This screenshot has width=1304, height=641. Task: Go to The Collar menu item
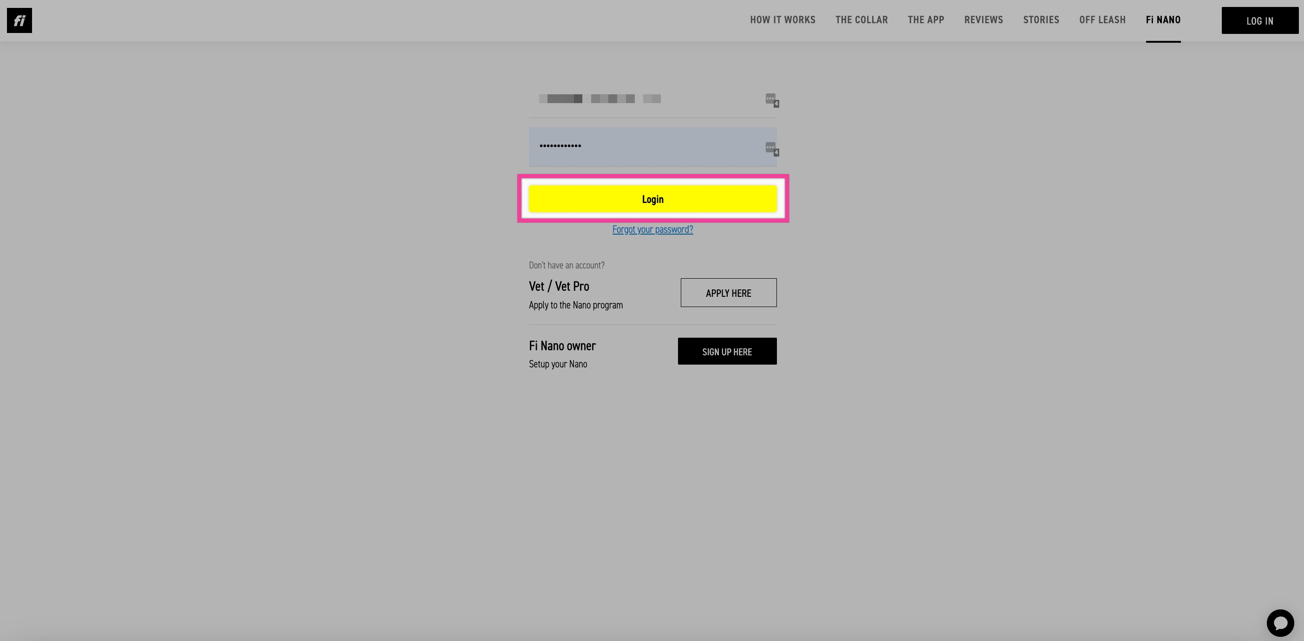(x=861, y=20)
